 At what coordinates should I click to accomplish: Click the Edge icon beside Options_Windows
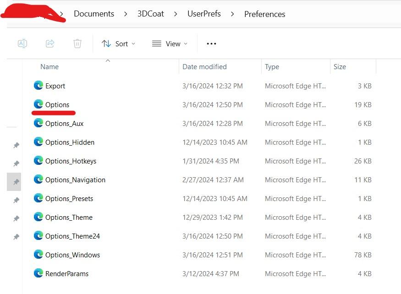click(x=38, y=255)
